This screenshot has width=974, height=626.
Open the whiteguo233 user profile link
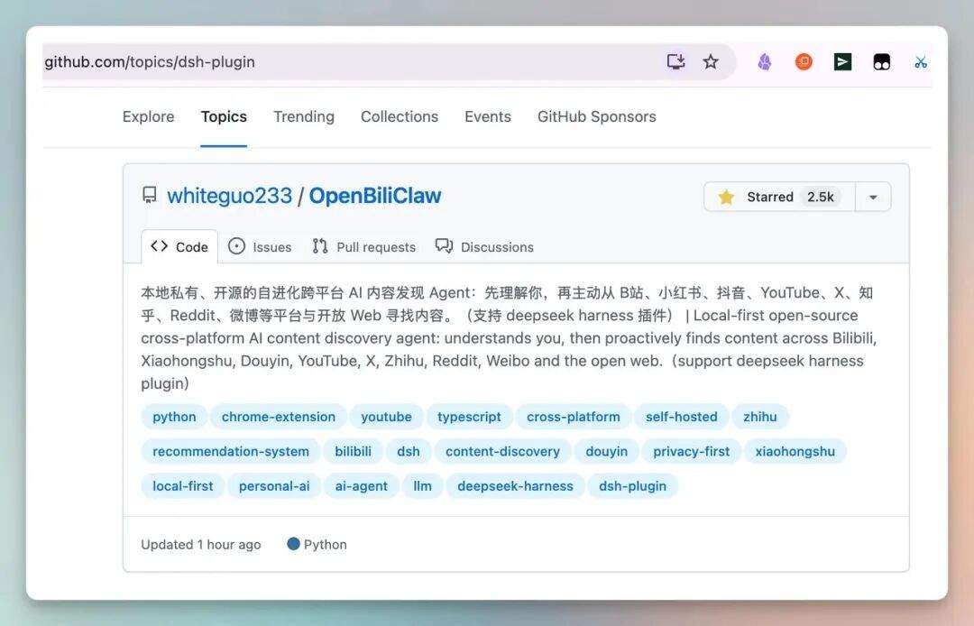coord(229,196)
